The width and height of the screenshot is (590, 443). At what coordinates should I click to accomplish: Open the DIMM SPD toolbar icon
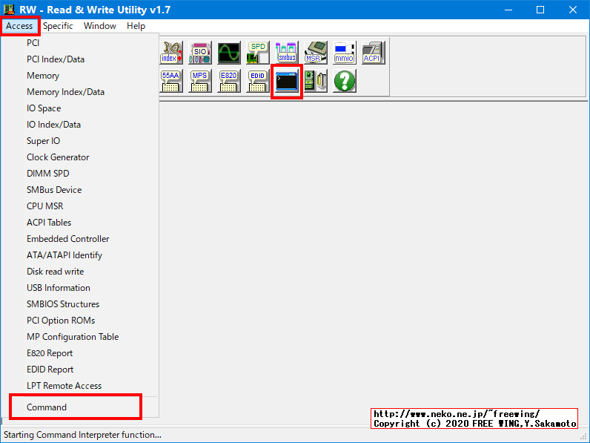(x=258, y=53)
